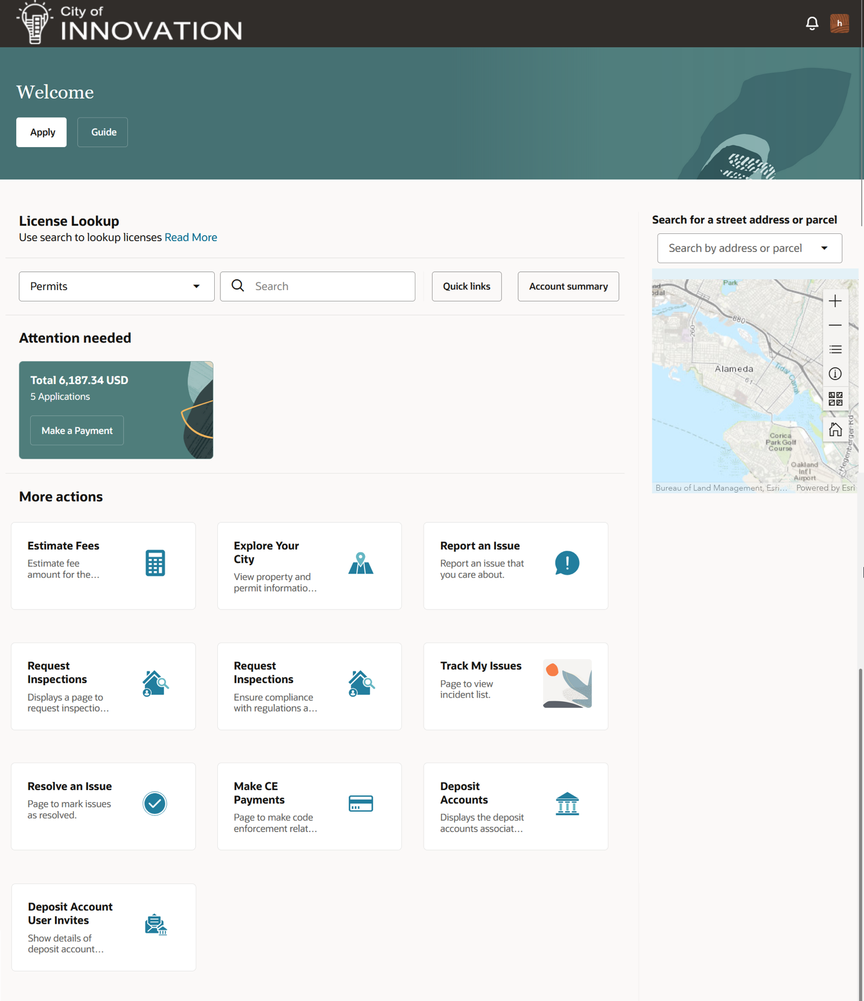The width and height of the screenshot is (864, 1001).
Task: Reset map to home extent
Action: click(x=835, y=429)
